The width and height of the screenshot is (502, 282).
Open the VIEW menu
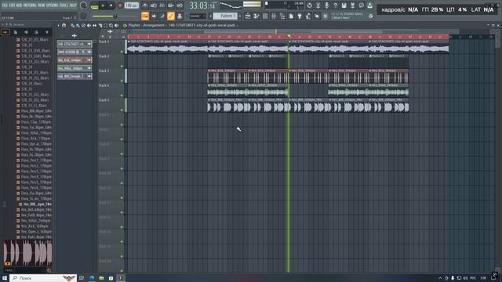point(42,5)
